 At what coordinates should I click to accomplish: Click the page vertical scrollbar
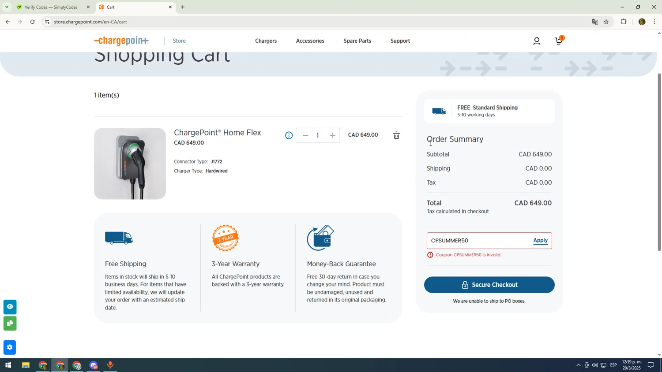pos(659,162)
